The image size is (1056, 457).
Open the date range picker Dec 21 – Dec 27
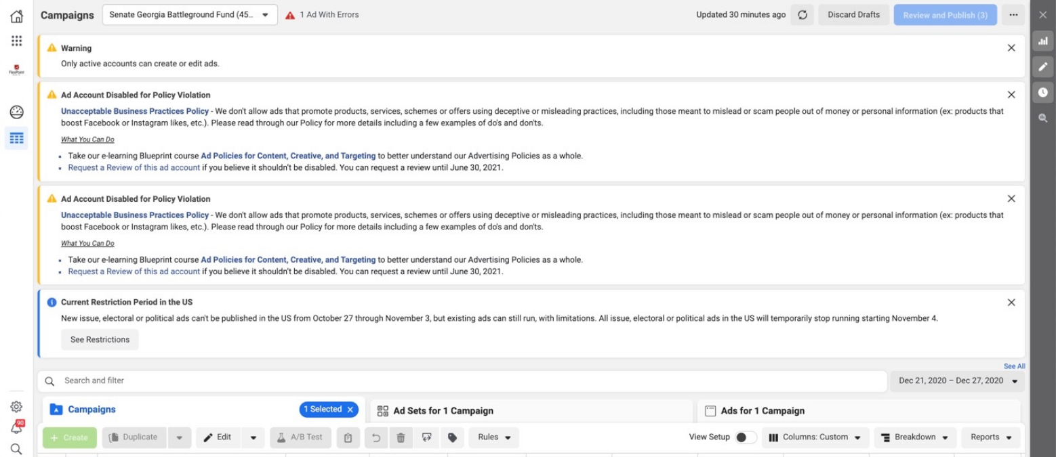point(957,381)
